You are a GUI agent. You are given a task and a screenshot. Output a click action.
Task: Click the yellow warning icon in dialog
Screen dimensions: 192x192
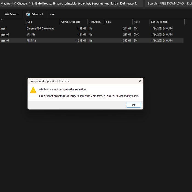tap(33, 90)
